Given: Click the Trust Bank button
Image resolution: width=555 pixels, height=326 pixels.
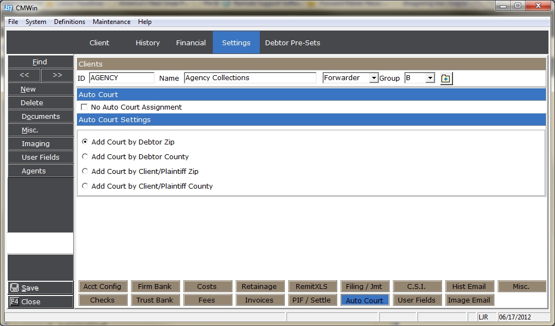Looking at the screenshot, I should click(154, 300).
